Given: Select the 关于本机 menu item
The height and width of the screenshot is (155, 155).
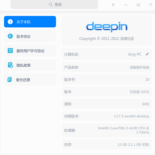Looking at the screenshot, I should [30, 22].
